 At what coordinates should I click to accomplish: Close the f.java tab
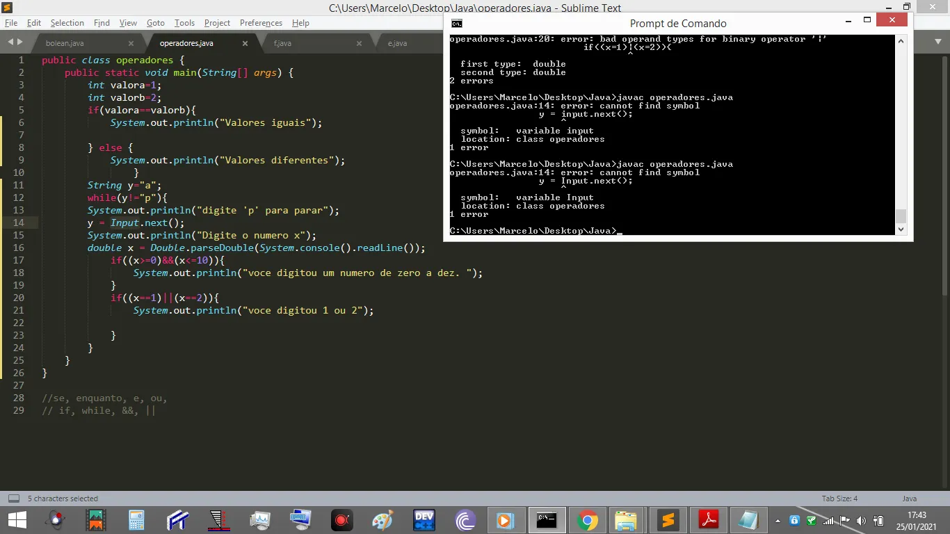(x=359, y=43)
